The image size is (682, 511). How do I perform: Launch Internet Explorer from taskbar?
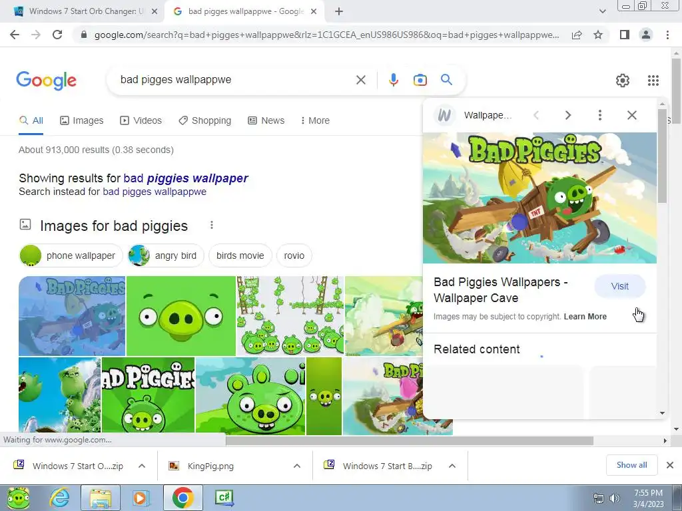(59, 498)
